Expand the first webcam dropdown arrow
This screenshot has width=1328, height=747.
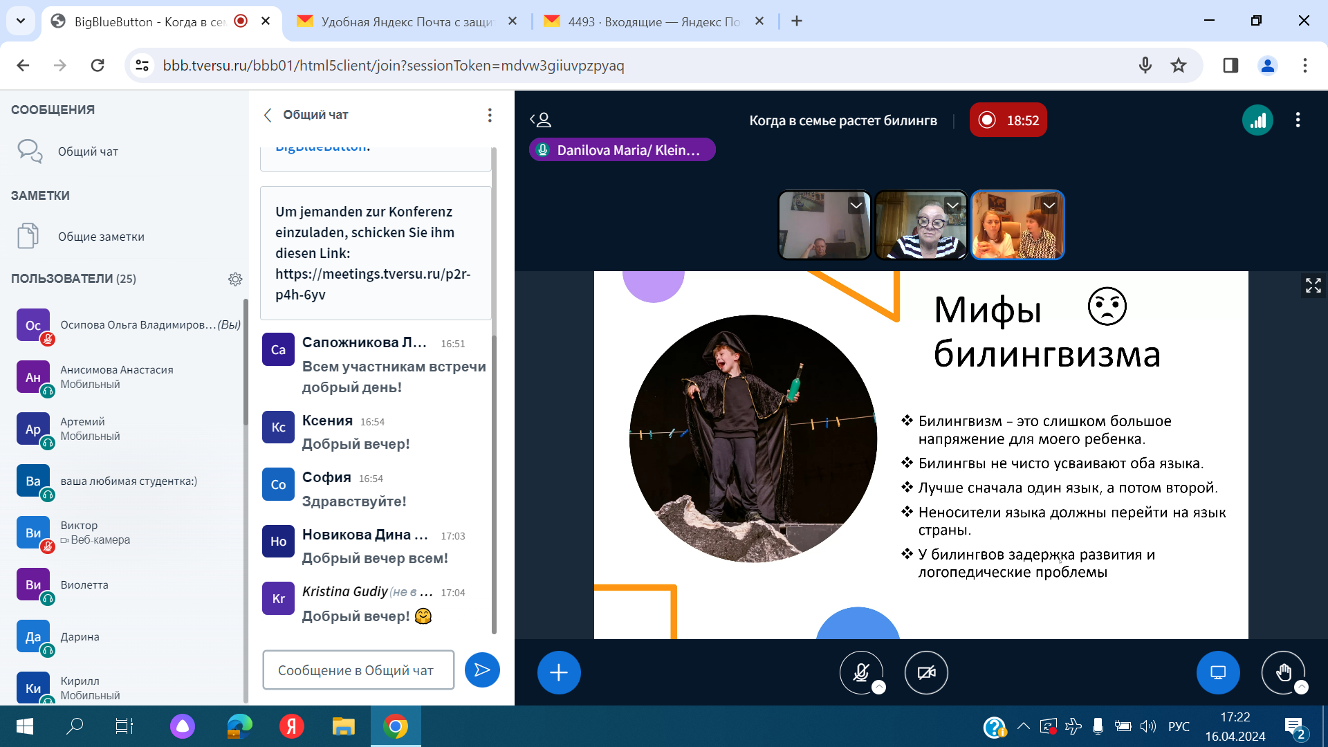[x=856, y=205]
